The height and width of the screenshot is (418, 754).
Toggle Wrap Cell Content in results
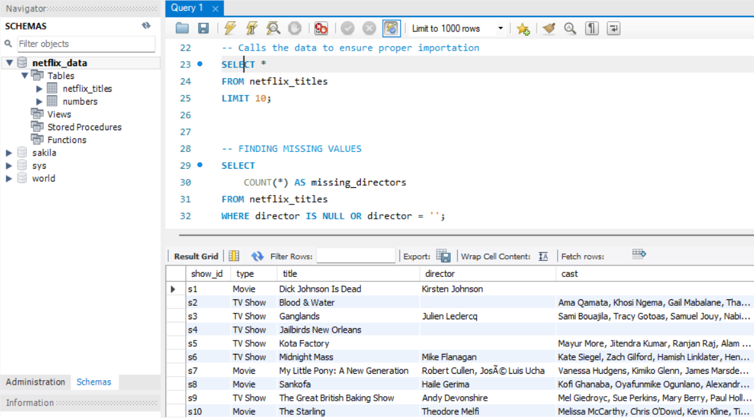point(542,255)
